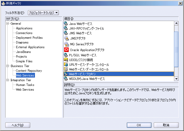Click the PL/SQL Webサービス icon
The width and height of the screenshot is (184, 131).
coord(66,55)
